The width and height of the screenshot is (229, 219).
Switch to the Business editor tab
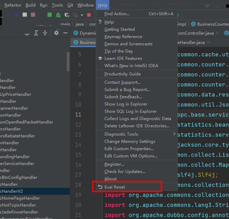[83, 42]
